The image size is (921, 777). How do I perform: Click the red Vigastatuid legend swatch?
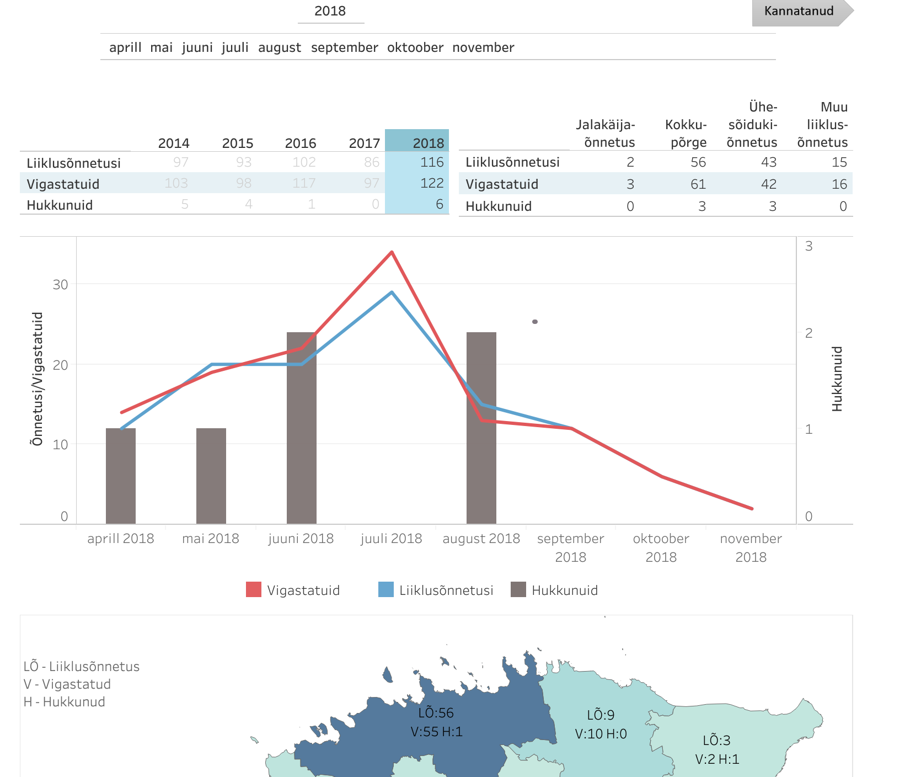tap(254, 590)
